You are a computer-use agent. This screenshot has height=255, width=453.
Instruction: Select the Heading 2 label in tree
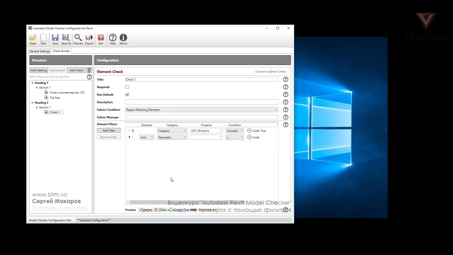click(x=41, y=103)
